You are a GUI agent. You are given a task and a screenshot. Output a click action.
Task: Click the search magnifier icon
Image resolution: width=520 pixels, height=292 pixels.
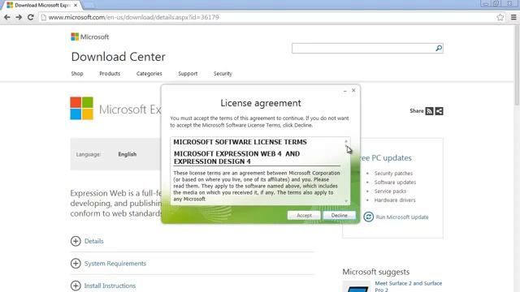439,49
